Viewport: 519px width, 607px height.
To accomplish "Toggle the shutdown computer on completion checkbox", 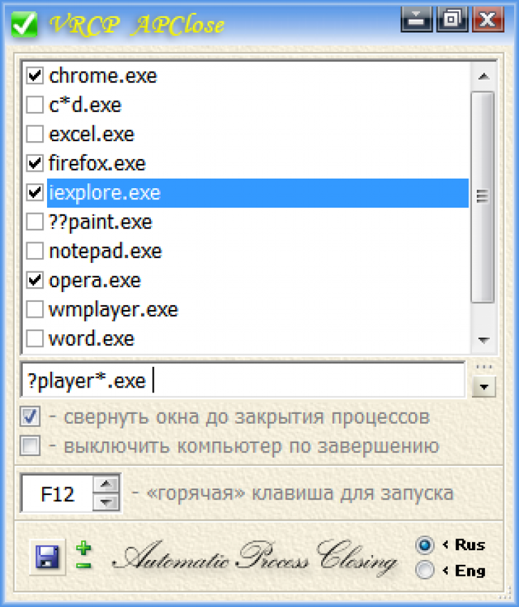I will click(30, 446).
